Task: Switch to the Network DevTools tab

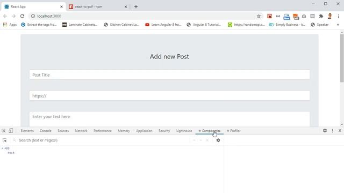Action: coord(81,131)
